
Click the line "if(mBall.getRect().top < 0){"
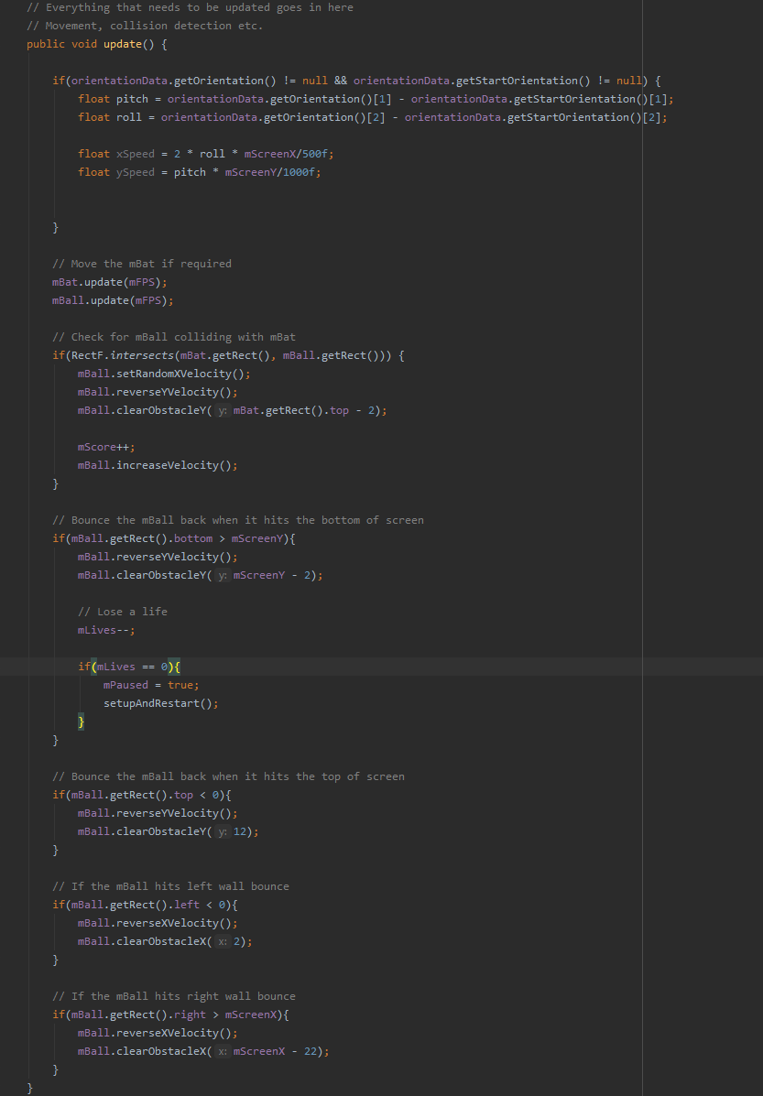point(142,795)
